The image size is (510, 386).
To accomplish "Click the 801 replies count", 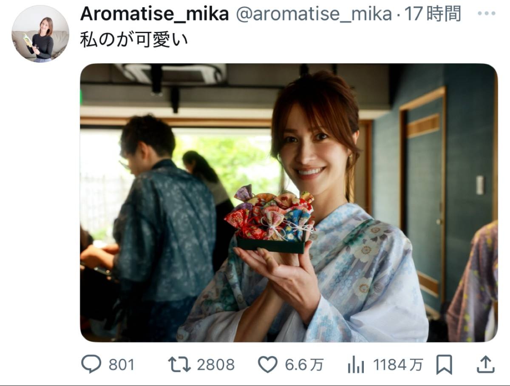I will click(122, 365).
